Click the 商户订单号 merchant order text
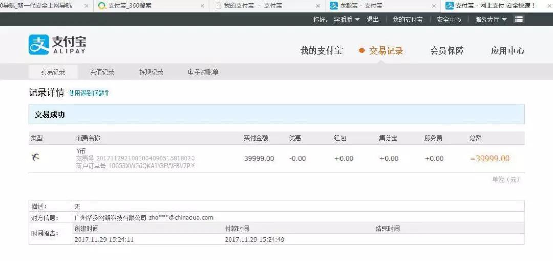The height and width of the screenshot is (261, 553). coord(135,165)
